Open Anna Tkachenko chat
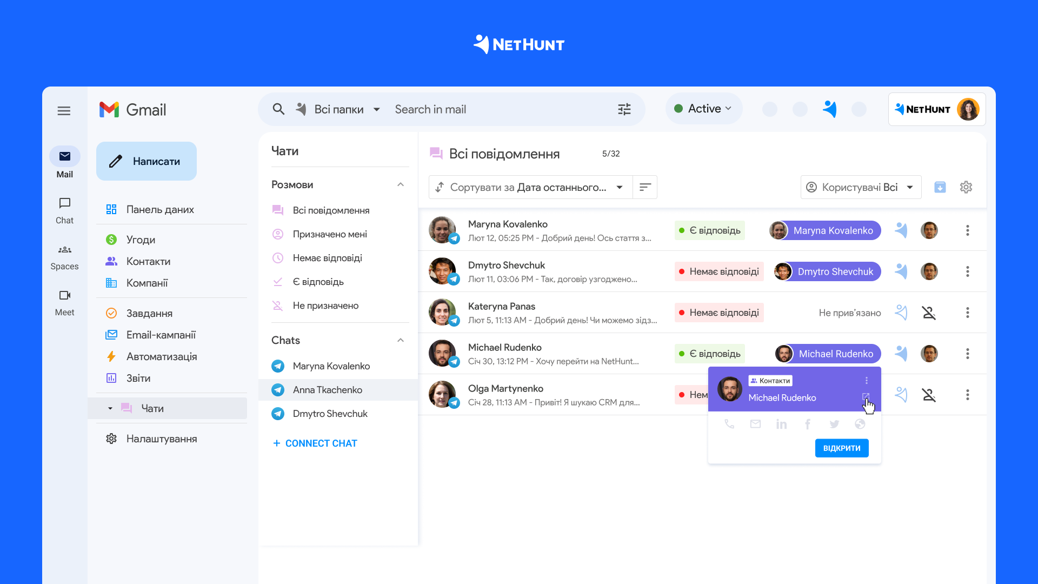 338,390
